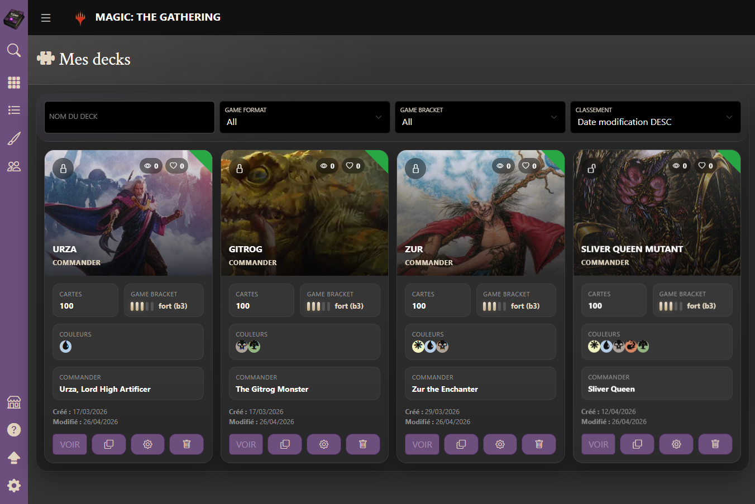The image size is (755, 504).
Task: Click 'Zur the Enchanter' commander name
Action: [445, 389]
